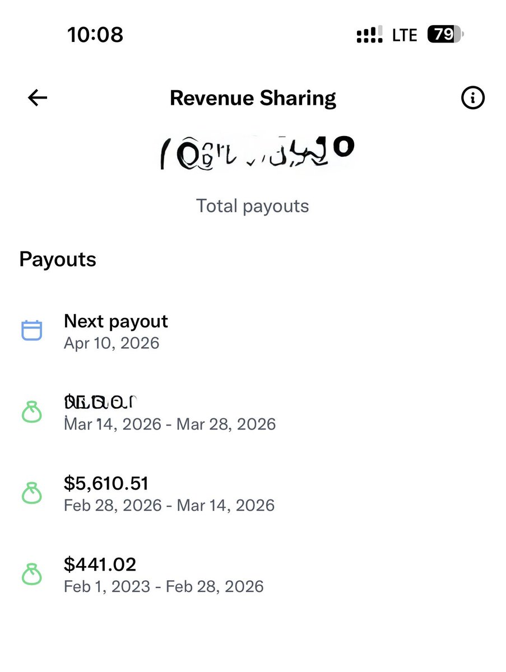
Task: Open the info circle icon
Action: [472, 98]
